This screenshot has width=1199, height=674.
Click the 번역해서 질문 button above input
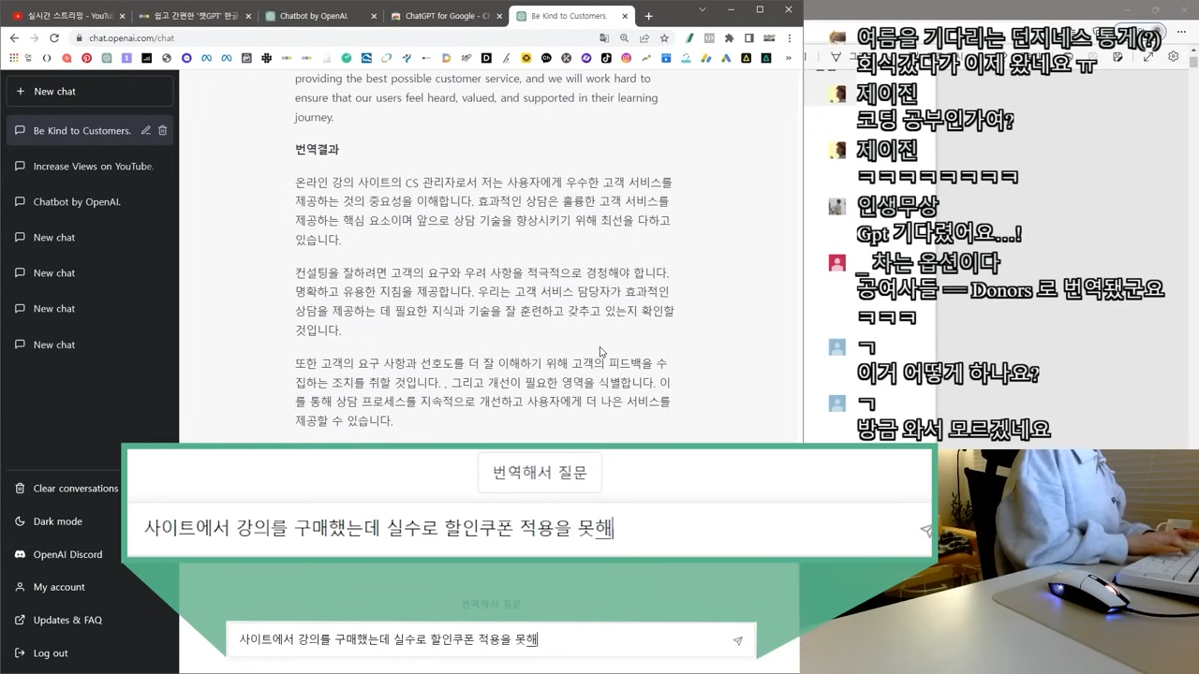tap(539, 472)
